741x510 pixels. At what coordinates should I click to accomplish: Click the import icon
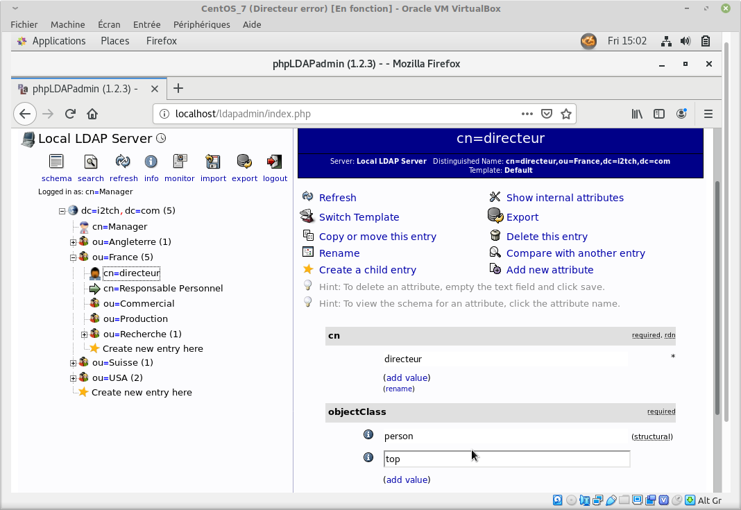[x=213, y=162]
